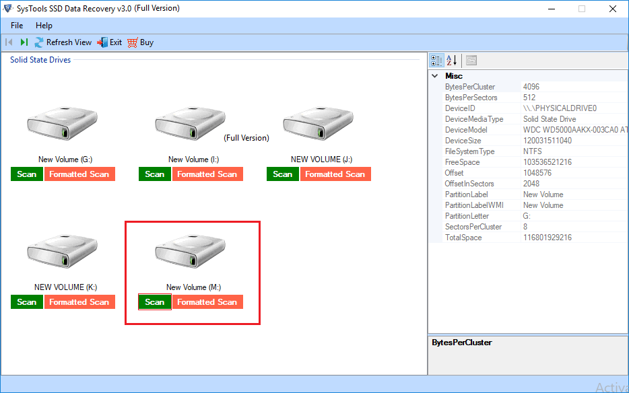Click the Exit toolbar button
The image size is (629, 393).
pos(110,42)
